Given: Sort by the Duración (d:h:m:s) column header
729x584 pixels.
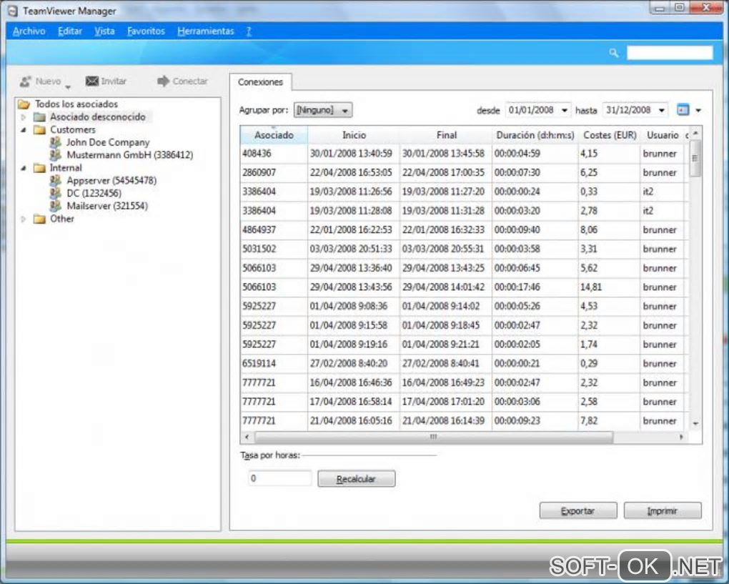Looking at the screenshot, I should pos(535,135).
